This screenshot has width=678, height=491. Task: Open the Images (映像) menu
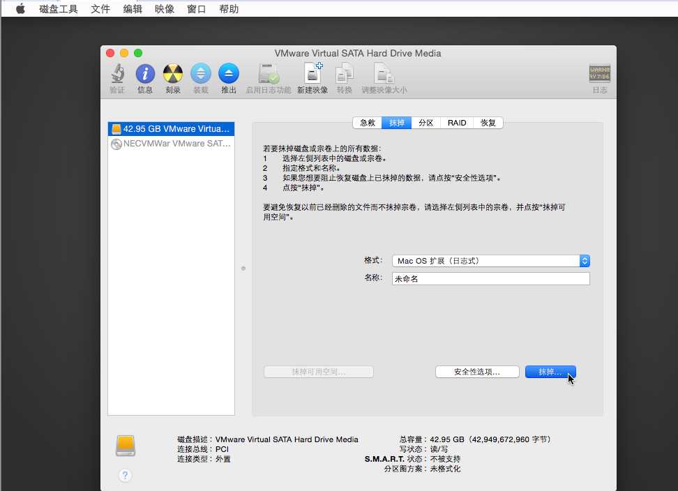pos(165,9)
